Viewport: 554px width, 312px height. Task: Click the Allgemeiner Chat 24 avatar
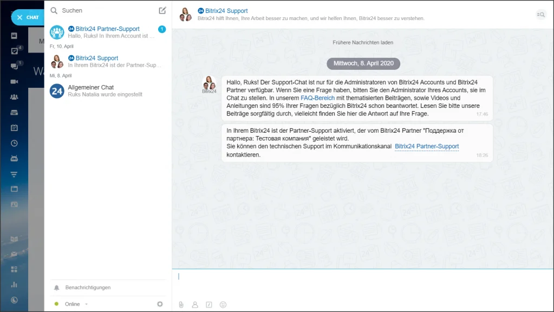tap(57, 91)
